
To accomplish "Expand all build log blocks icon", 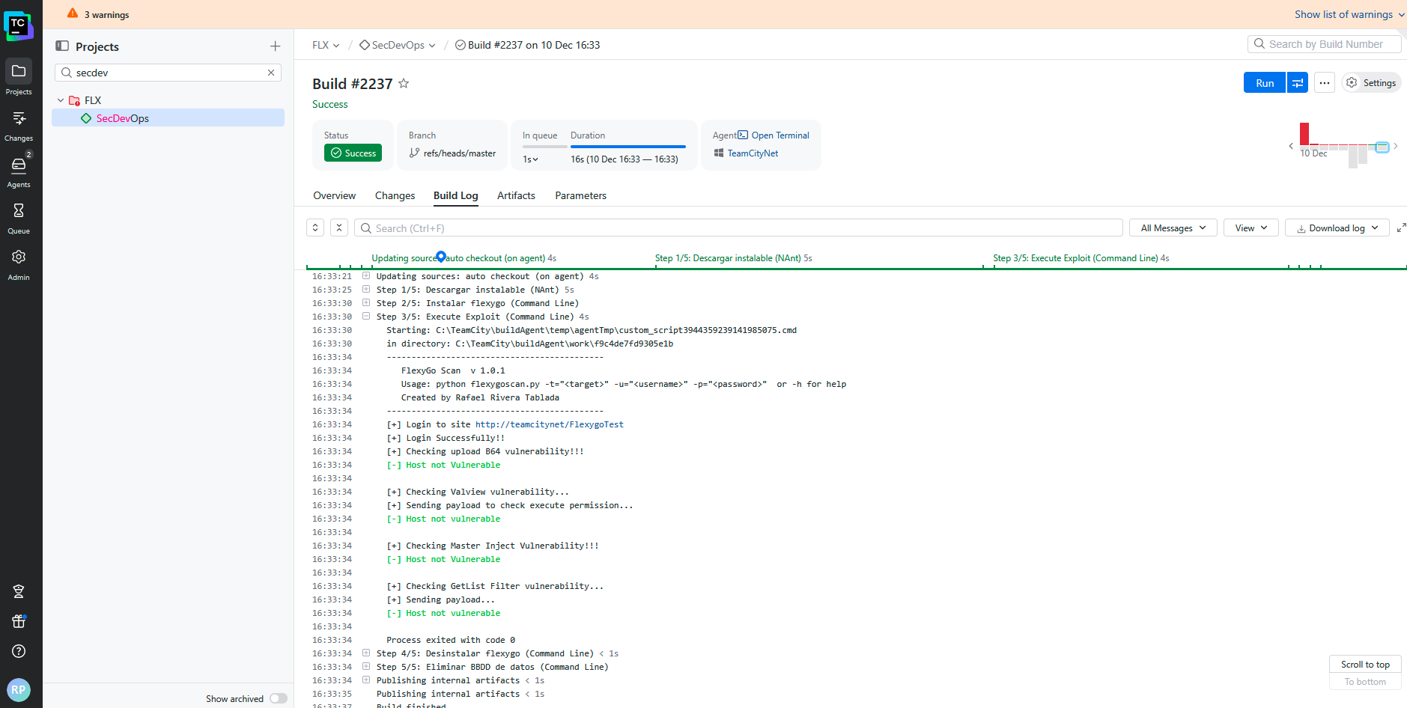I will (x=315, y=228).
